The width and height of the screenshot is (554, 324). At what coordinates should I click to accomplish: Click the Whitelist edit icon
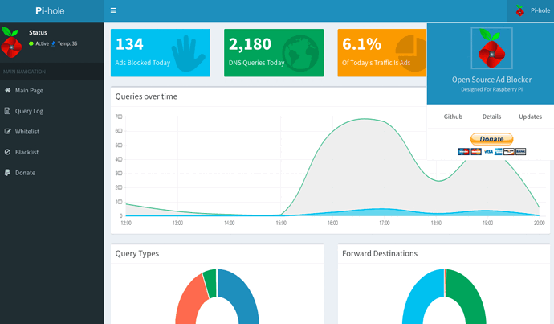7,132
